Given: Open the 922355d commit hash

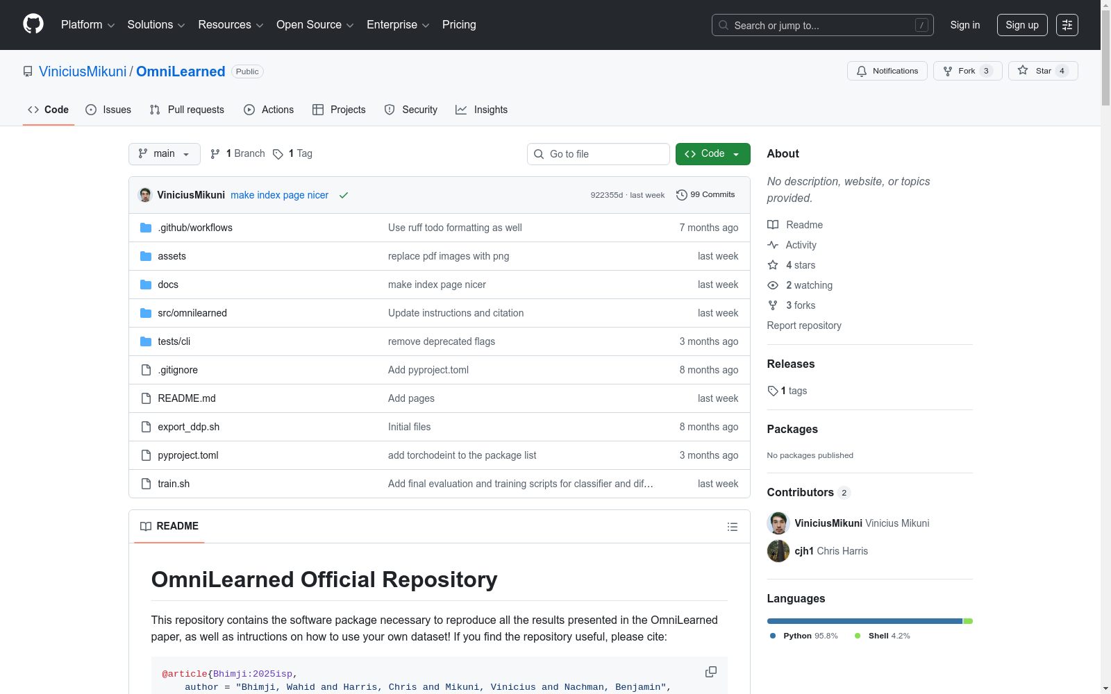Looking at the screenshot, I should coord(607,195).
